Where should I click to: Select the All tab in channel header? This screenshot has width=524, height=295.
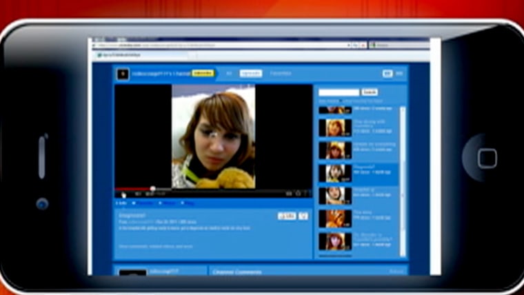pos(229,73)
